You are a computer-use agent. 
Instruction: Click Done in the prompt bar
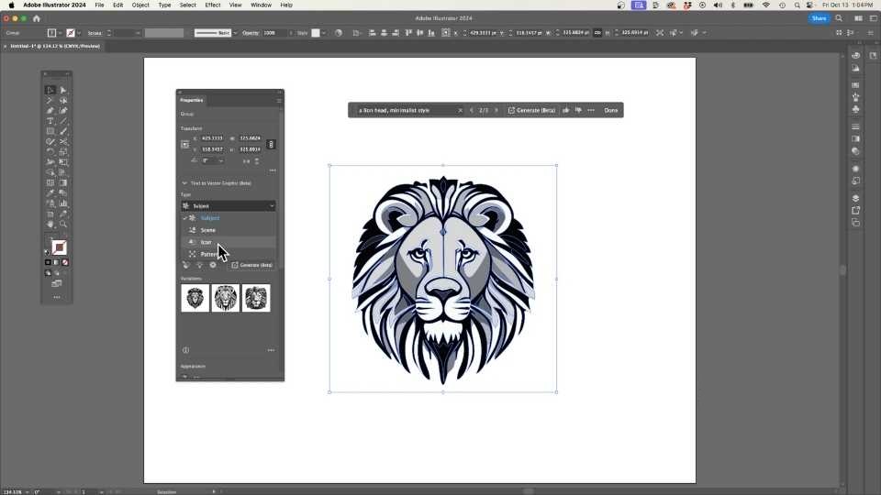click(x=610, y=110)
